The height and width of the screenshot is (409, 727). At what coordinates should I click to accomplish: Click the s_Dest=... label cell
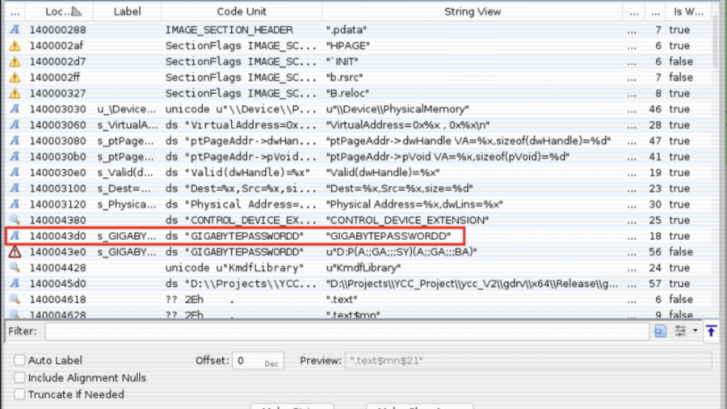(x=124, y=188)
